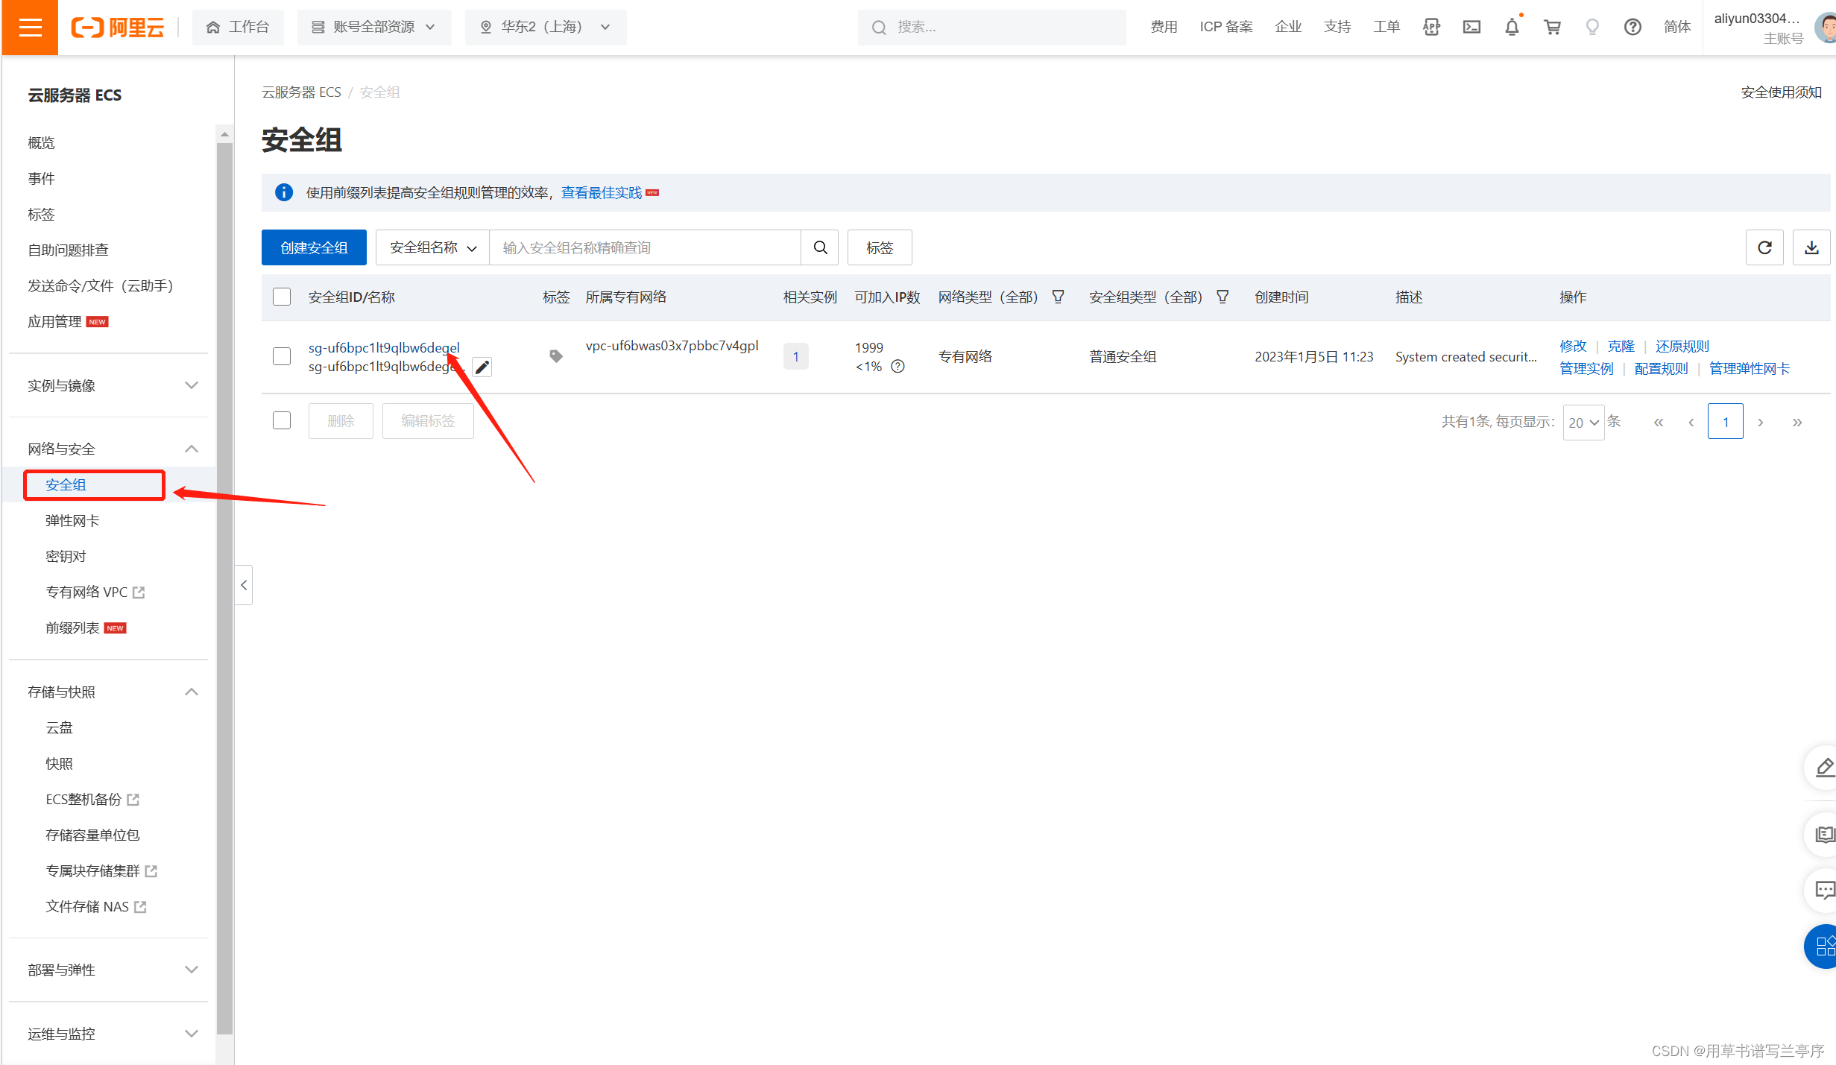Toggle the select-all checkbox in table header
Screen dimensions: 1836x1065
pyautogui.click(x=282, y=297)
